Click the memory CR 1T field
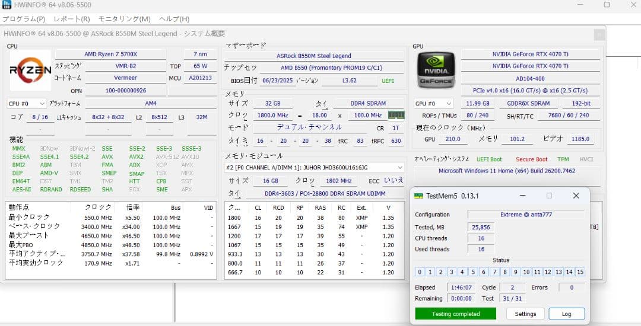The image size is (641, 326). tap(396, 128)
